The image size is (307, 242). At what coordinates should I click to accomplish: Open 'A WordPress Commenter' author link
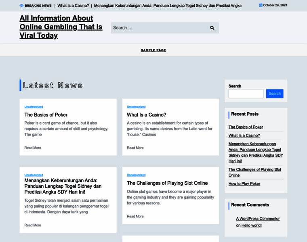pos(258,219)
